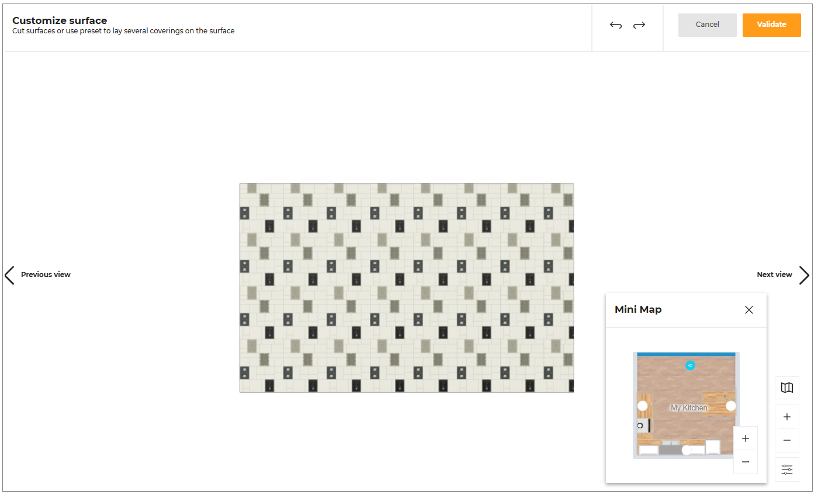Click the My Kitchen label in Mini Map
The height and width of the screenshot is (494, 818).
coord(688,407)
